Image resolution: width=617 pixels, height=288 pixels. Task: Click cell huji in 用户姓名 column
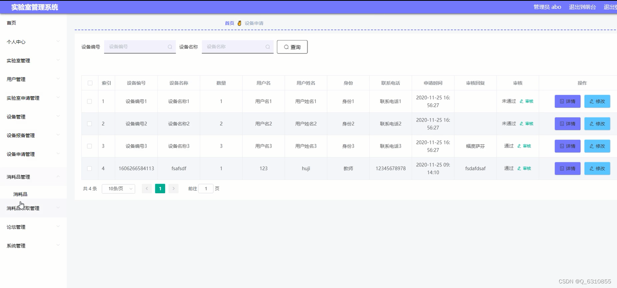306,168
